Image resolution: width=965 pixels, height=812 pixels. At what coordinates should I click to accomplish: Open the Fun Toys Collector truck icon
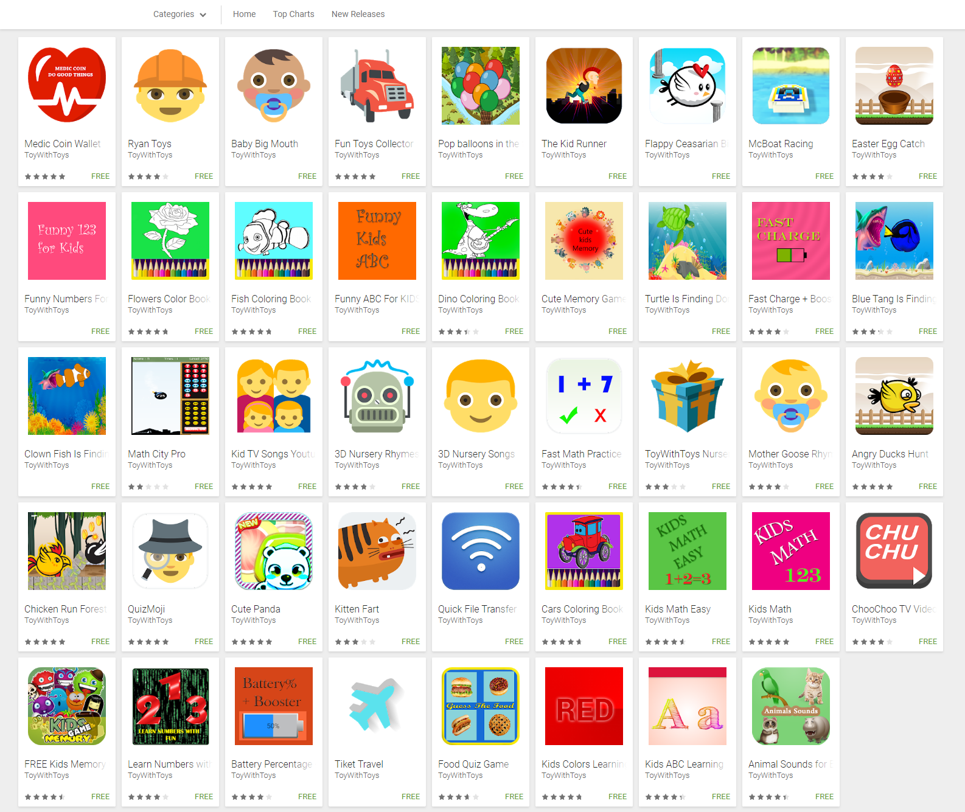(x=377, y=86)
